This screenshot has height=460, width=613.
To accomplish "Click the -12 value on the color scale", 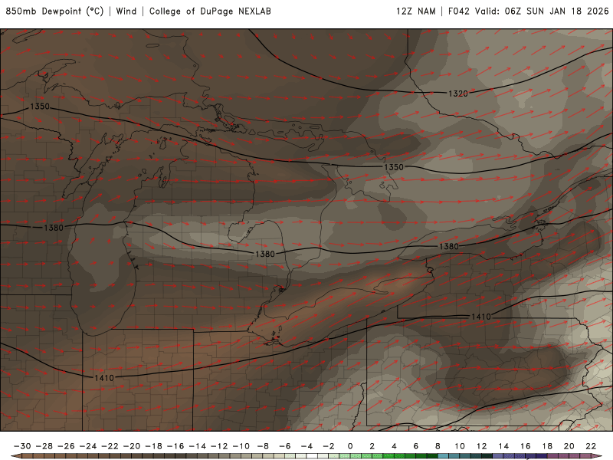I will point(219,446).
